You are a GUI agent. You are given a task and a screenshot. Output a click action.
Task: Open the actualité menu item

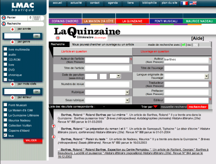pyautogui.click(x=76, y=3)
